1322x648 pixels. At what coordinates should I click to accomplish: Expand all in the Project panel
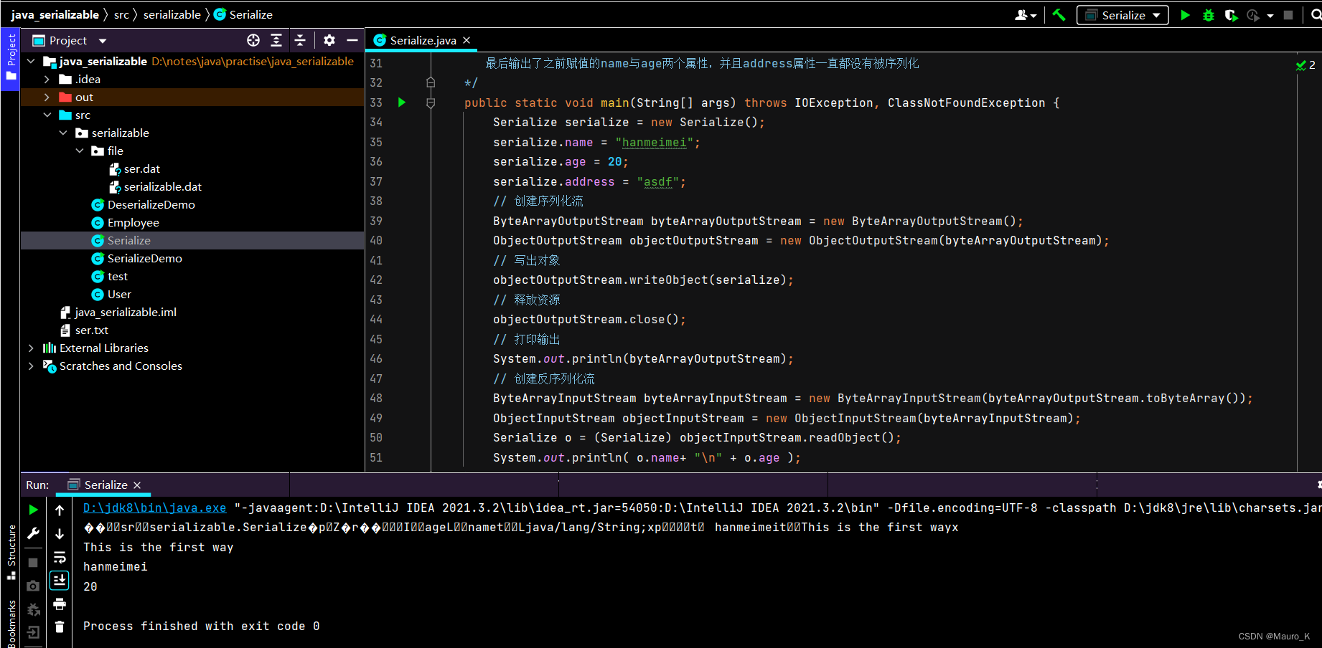pyautogui.click(x=276, y=40)
